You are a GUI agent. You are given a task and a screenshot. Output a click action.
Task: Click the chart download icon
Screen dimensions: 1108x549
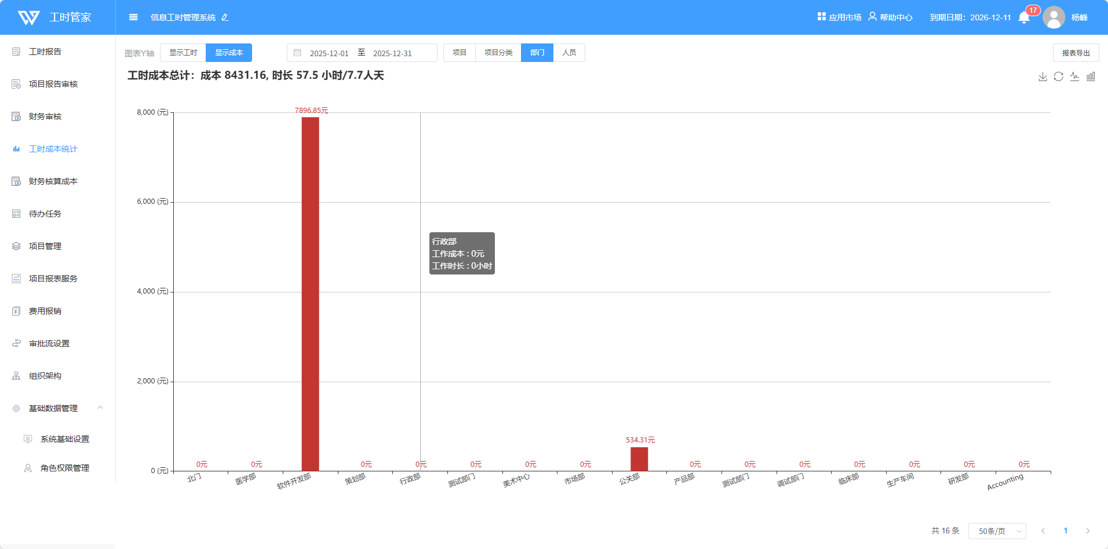(x=1043, y=76)
